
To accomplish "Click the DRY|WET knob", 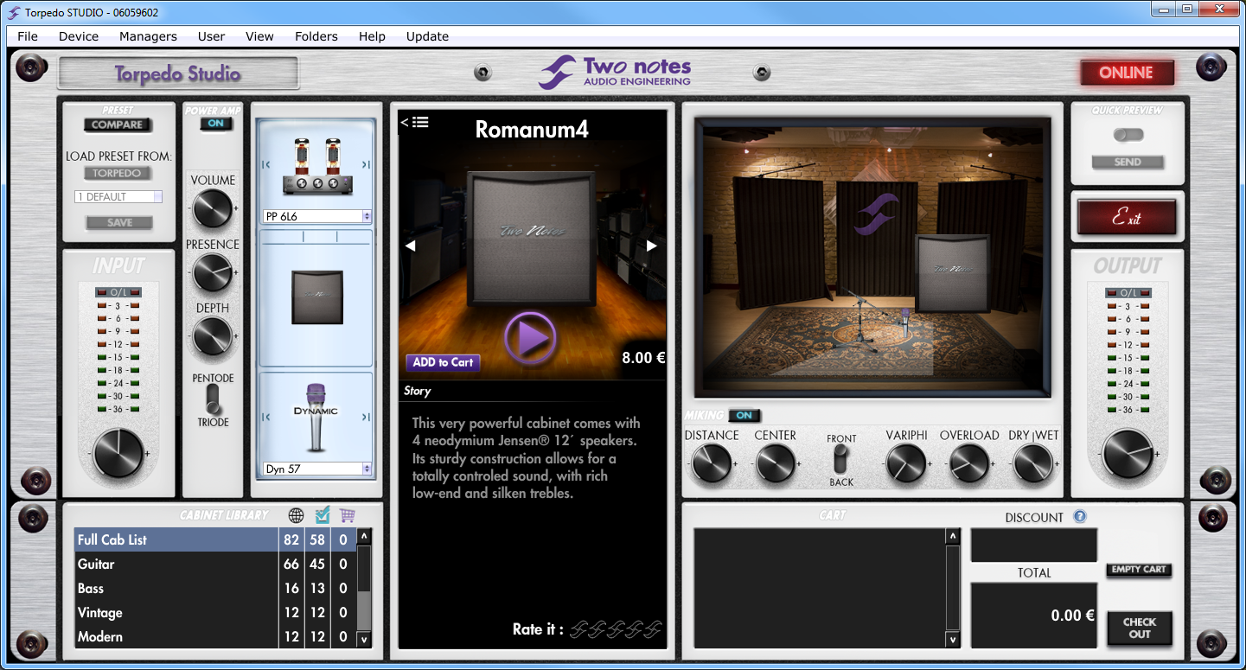I will [1033, 463].
